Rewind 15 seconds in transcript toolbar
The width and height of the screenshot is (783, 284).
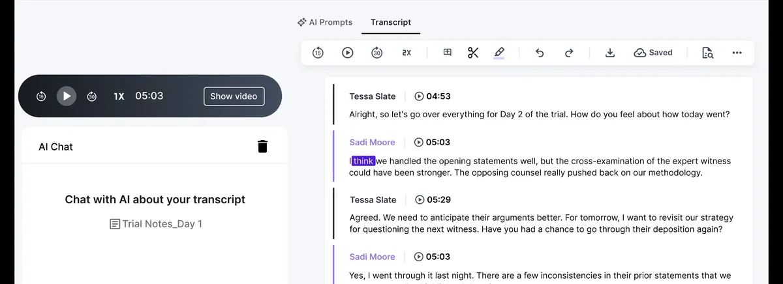[x=318, y=53]
